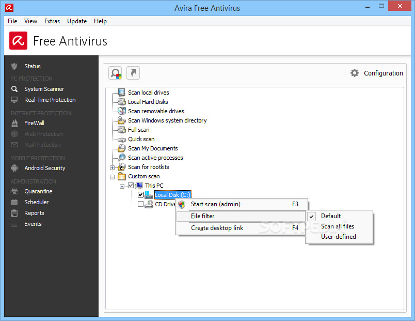Image resolution: width=415 pixels, height=321 pixels.
Task: Click the Status shield icon in the sidebar
Action: [x=14, y=66]
